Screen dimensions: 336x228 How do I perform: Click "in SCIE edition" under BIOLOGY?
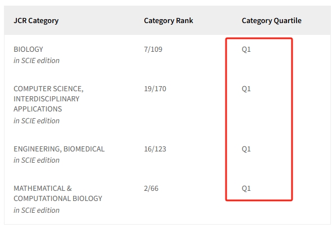37,61
